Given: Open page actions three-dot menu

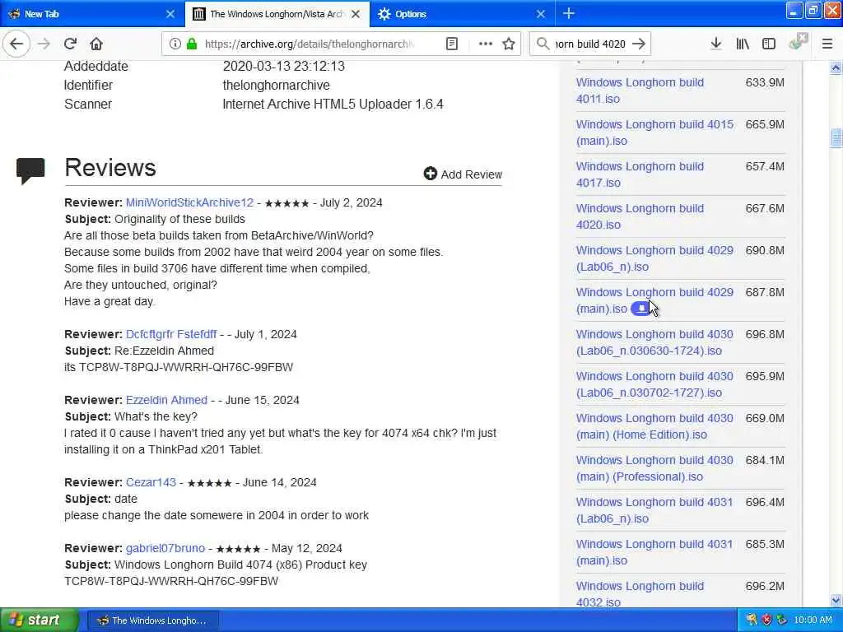Looking at the screenshot, I should tap(486, 44).
